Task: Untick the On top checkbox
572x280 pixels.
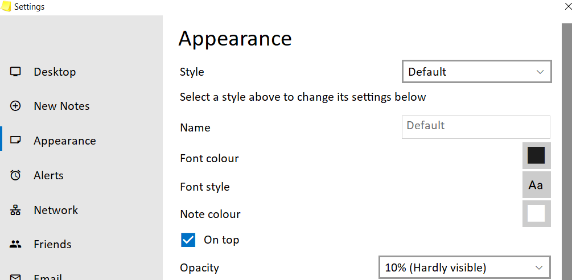Action: pyautogui.click(x=188, y=240)
